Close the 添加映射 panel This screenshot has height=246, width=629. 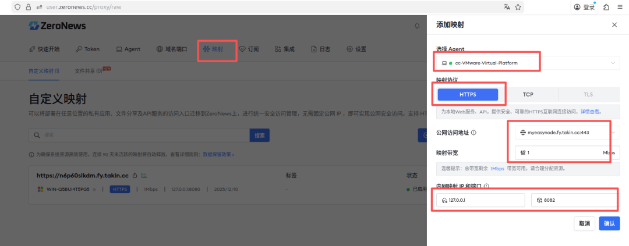pyautogui.click(x=614, y=25)
